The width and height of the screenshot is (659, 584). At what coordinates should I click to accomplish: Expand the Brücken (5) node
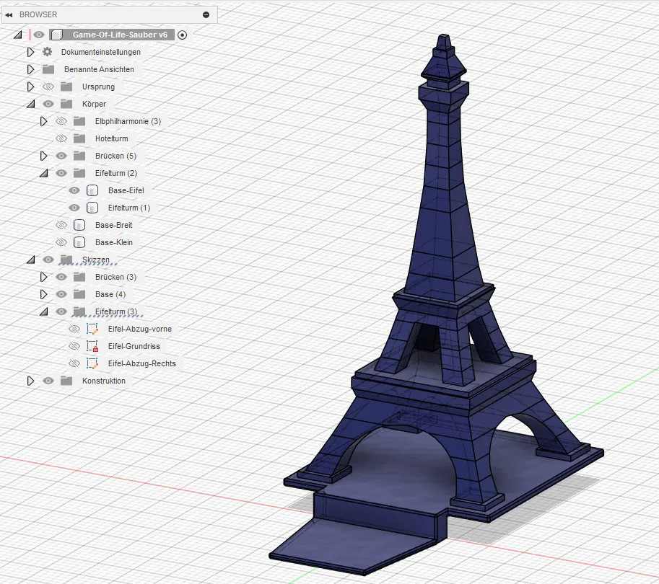click(43, 156)
